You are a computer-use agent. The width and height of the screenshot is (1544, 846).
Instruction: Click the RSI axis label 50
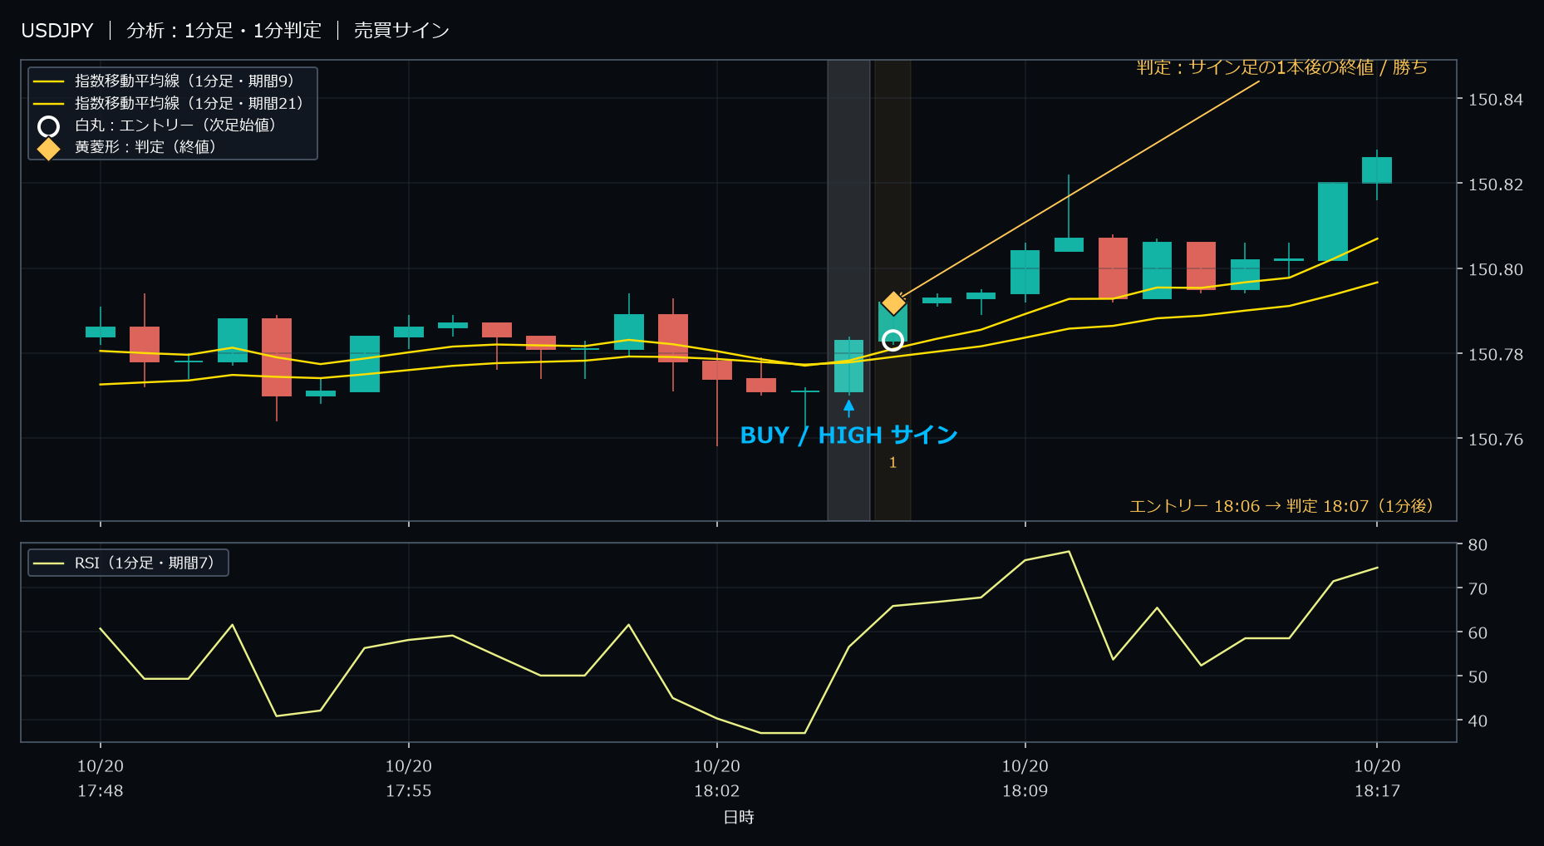(1478, 677)
